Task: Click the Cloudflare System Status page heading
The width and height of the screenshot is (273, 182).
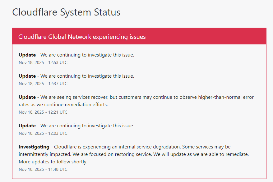Action: click(66, 12)
